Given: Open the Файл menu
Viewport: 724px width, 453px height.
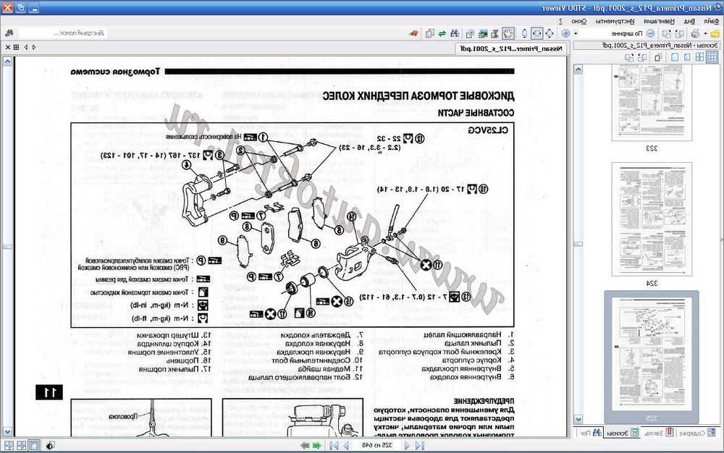Looking at the screenshot, I should pyautogui.click(x=712, y=21).
